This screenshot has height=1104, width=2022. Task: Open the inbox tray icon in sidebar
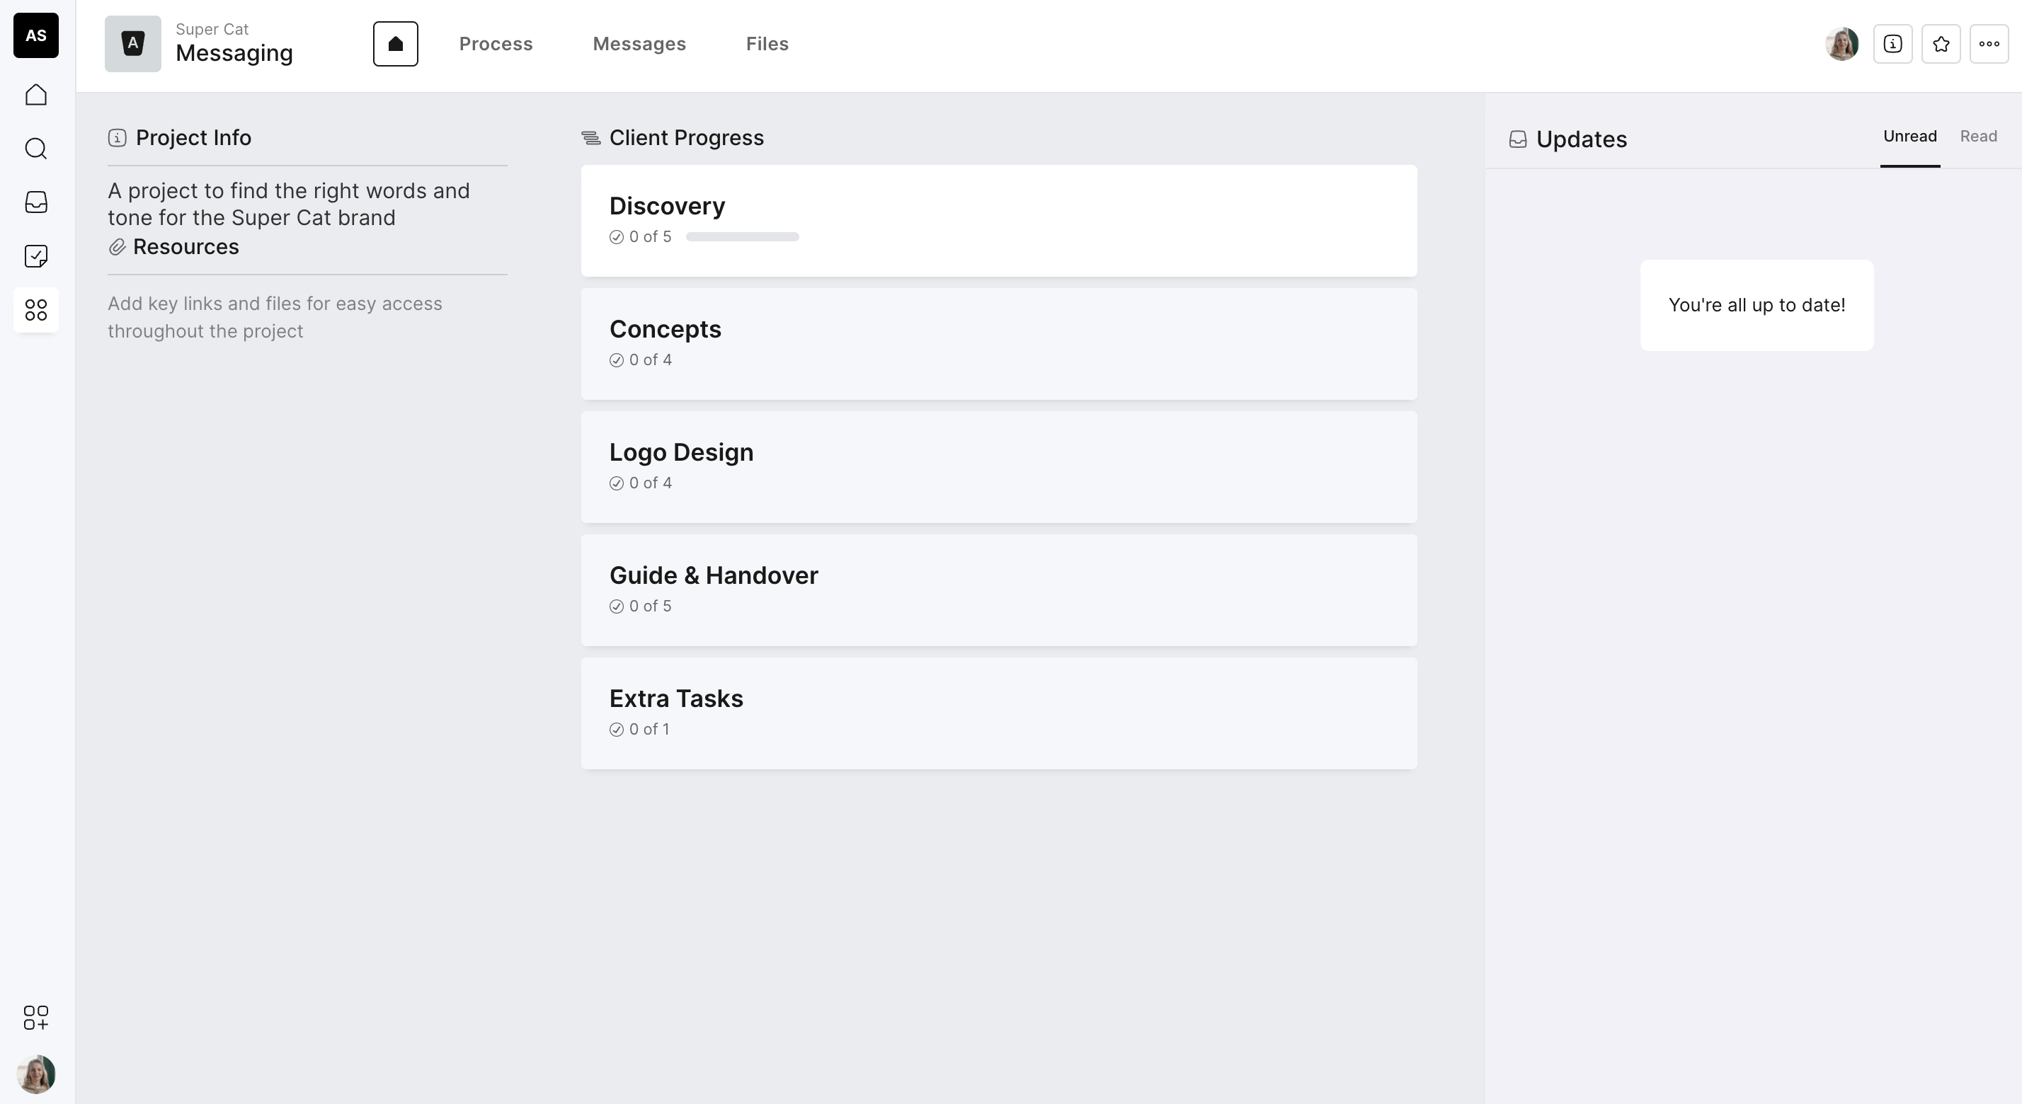click(36, 202)
